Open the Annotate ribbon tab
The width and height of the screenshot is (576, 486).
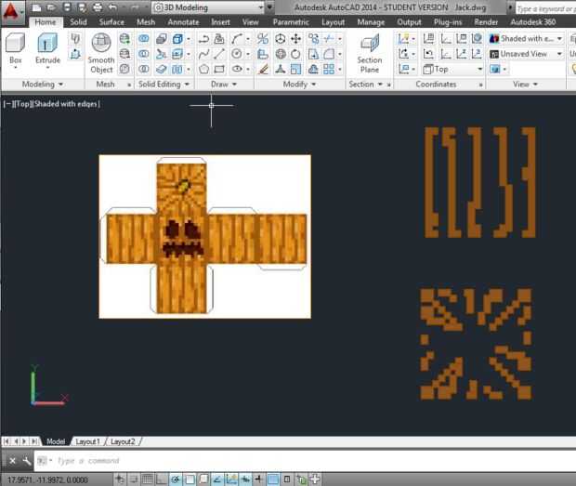pos(183,22)
